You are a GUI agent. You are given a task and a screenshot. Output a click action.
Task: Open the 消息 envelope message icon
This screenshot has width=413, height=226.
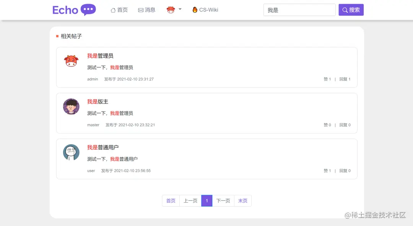pyautogui.click(x=141, y=10)
